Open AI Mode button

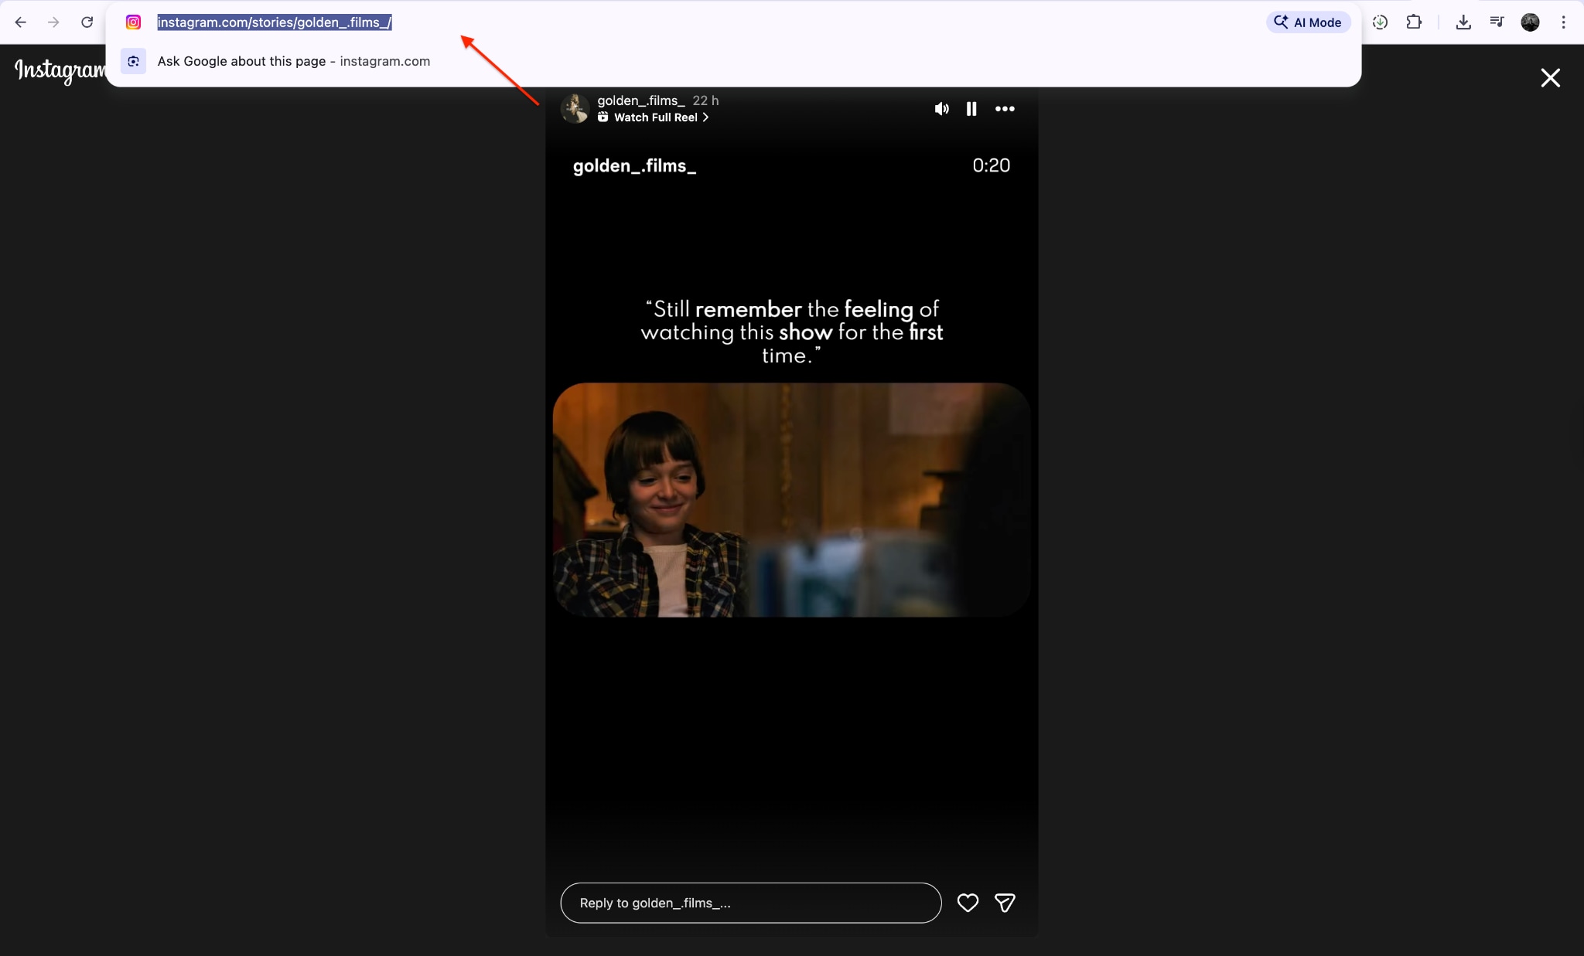click(x=1308, y=22)
